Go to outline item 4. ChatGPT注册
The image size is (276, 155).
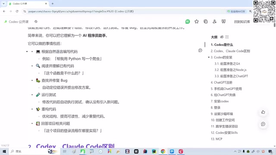point(221,82)
